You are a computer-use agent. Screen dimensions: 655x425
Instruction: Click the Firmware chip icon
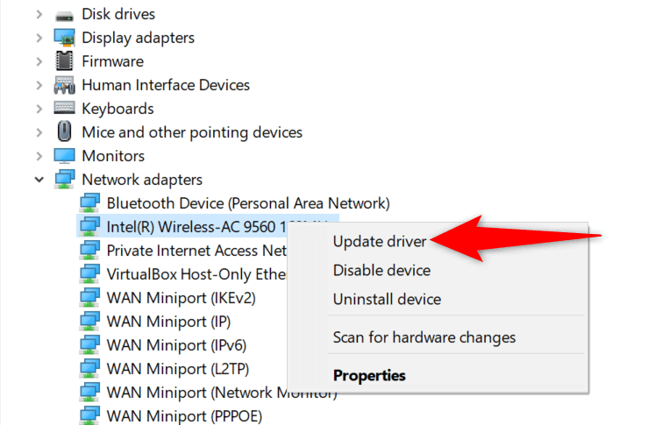click(x=64, y=61)
